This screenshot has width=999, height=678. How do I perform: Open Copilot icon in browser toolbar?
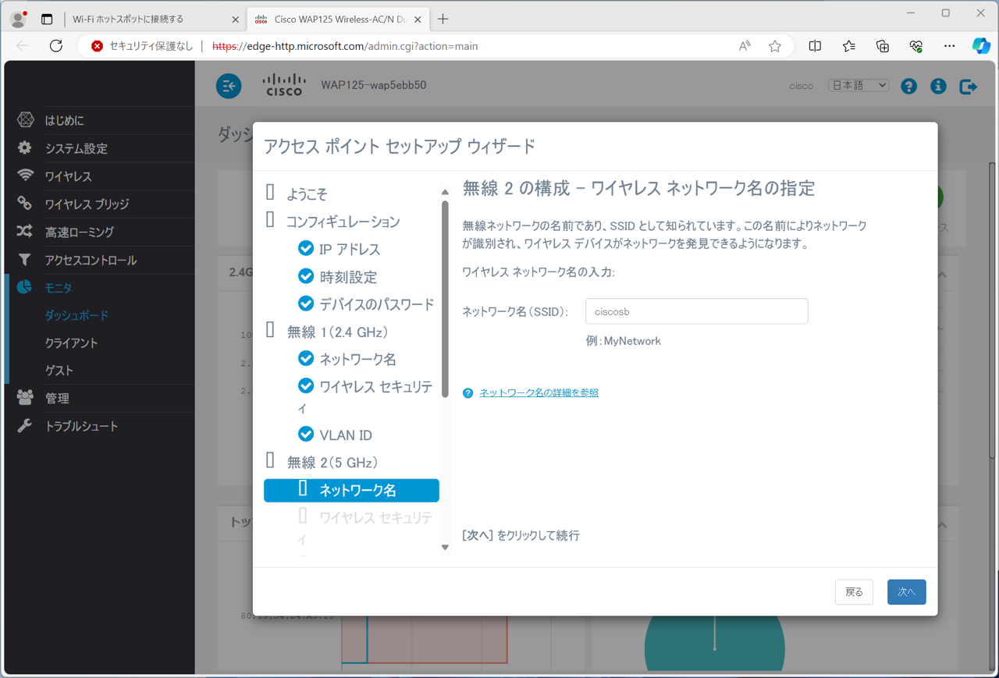[981, 46]
